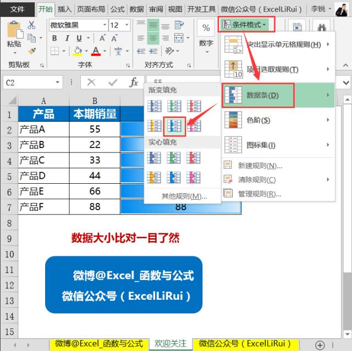This screenshot has height=351, width=352.
Task: Click the formula Cancel X button
Action: click(x=91, y=83)
